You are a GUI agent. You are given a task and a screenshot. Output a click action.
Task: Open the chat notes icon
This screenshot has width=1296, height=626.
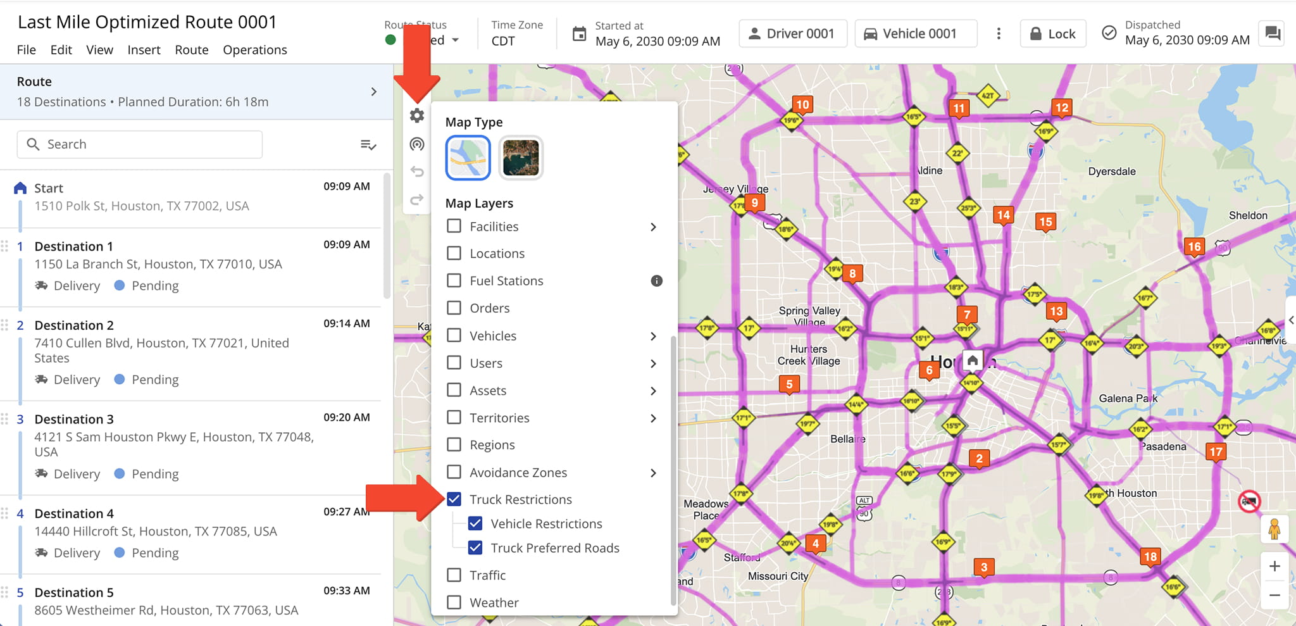[1273, 33]
